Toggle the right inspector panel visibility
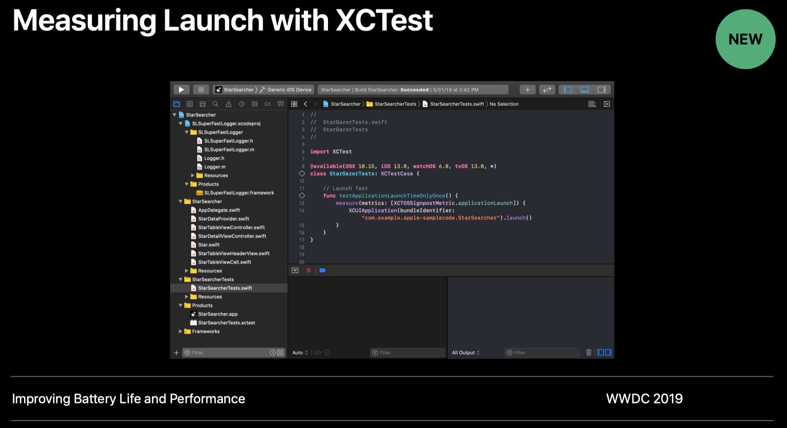 [602, 90]
